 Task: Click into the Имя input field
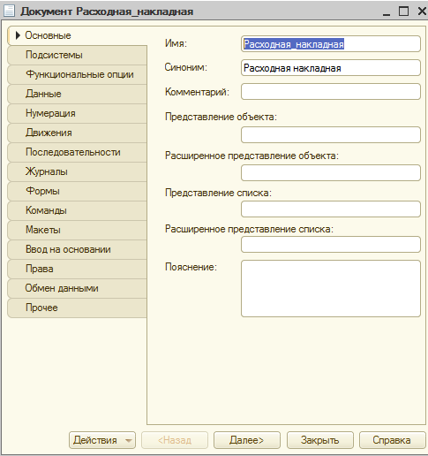(331, 44)
